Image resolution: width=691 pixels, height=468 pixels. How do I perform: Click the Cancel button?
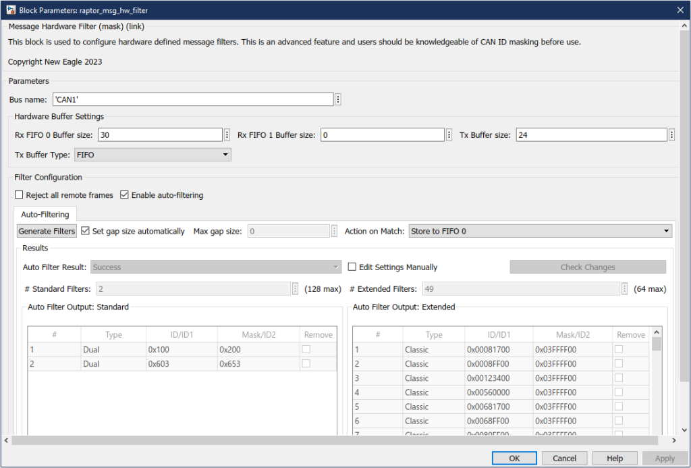click(565, 459)
